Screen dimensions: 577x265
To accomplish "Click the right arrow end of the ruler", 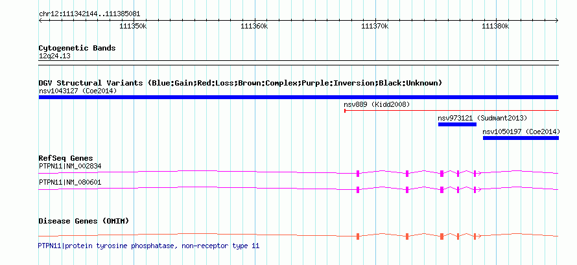I will (557, 21).
